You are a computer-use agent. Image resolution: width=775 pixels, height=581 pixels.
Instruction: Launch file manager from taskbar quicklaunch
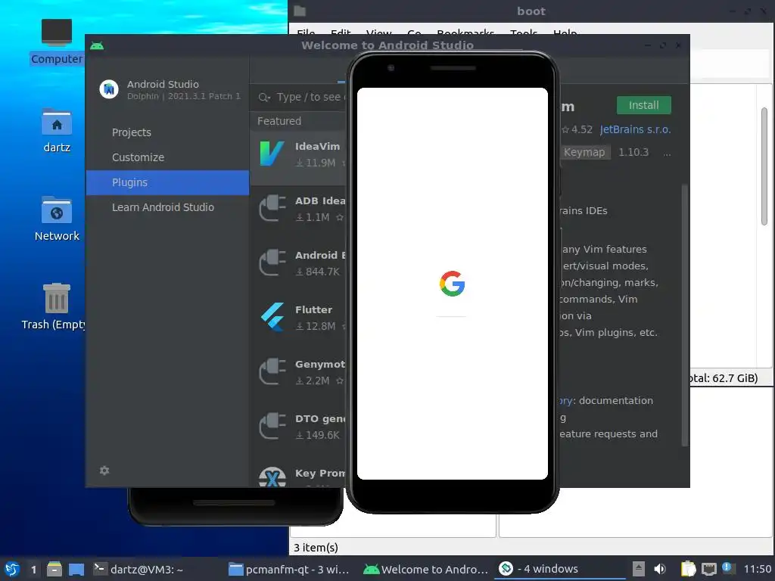click(x=54, y=569)
